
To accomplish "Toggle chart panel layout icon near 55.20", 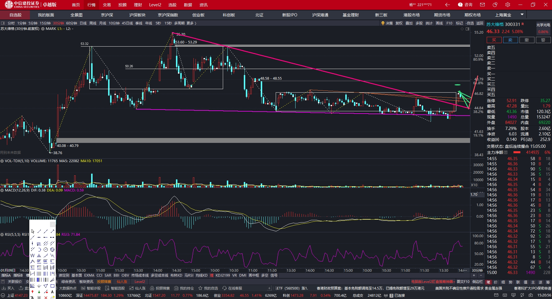I will click(467, 29).
